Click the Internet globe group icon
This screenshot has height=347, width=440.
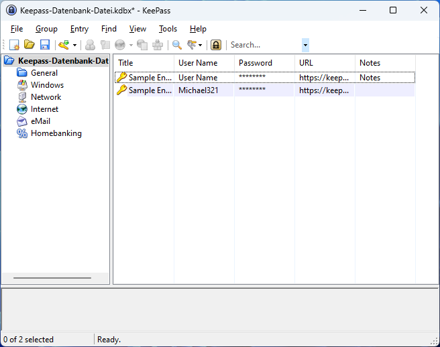pyautogui.click(x=22, y=109)
